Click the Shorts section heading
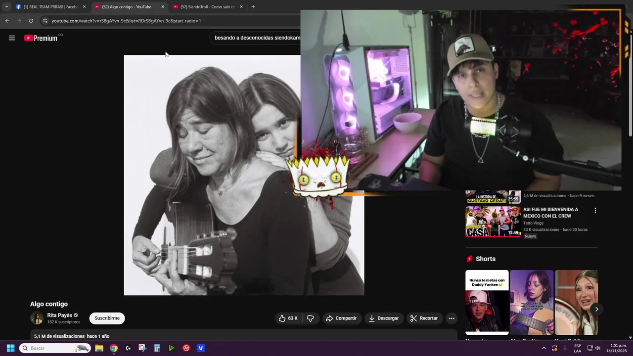Viewport: 633px width, 356px height. pyautogui.click(x=485, y=259)
